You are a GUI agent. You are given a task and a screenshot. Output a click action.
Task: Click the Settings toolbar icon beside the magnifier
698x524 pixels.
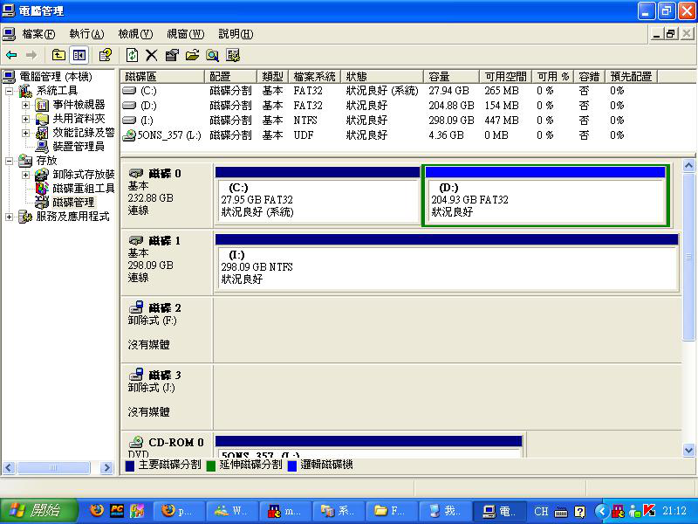click(x=233, y=55)
